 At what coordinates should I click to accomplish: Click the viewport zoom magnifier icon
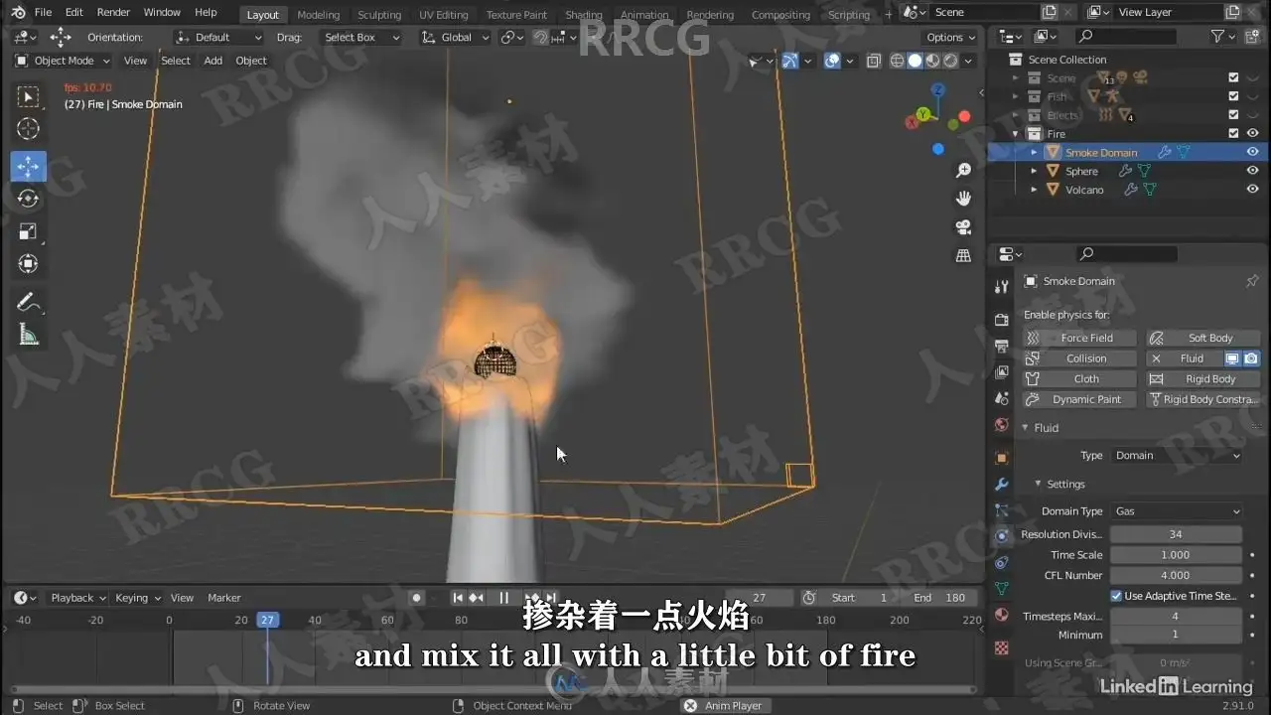[x=963, y=171]
